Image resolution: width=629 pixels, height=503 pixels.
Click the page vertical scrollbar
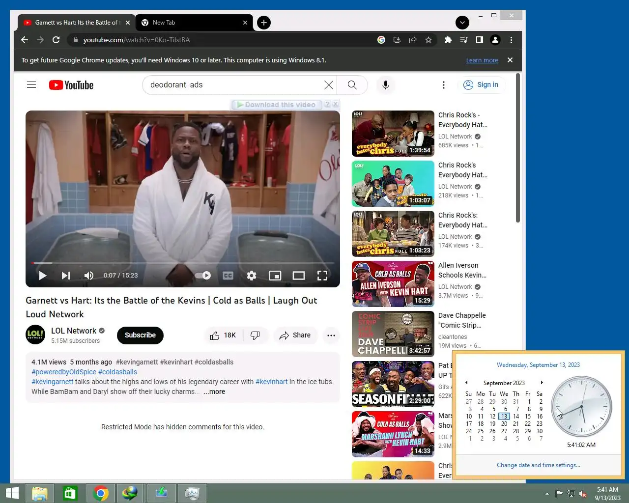click(518, 147)
